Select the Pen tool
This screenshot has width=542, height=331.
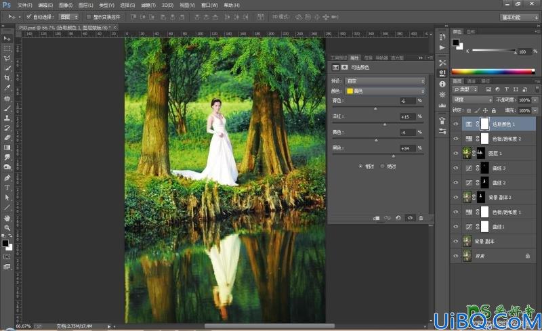click(7, 177)
